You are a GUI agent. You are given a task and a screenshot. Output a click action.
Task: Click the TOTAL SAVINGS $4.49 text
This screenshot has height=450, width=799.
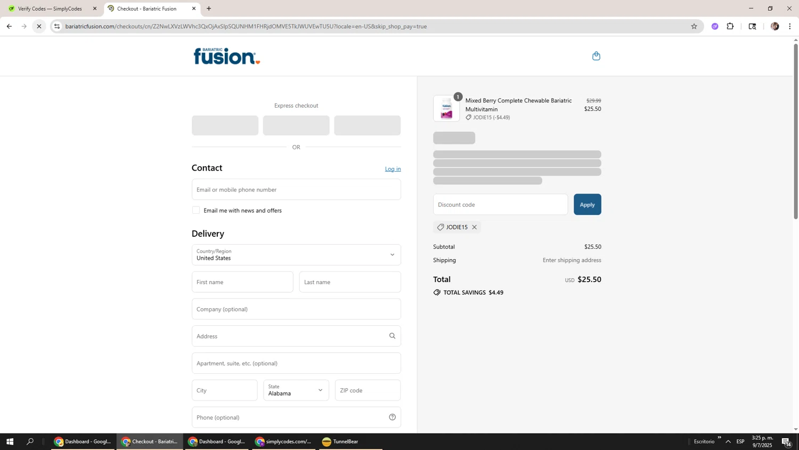point(473,293)
